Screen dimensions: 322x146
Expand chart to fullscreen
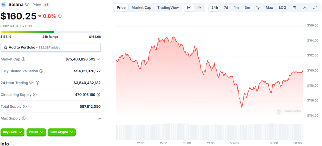click(x=315, y=8)
